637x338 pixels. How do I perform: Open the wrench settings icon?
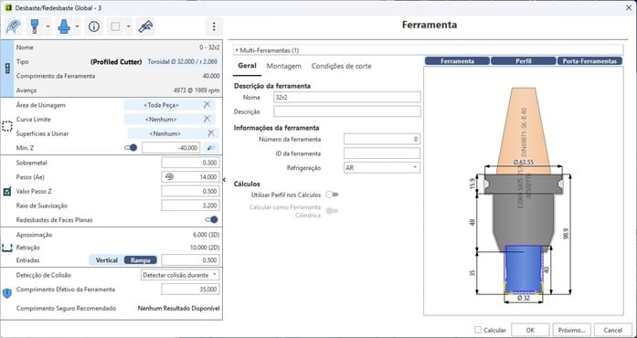click(x=145, y=26)
